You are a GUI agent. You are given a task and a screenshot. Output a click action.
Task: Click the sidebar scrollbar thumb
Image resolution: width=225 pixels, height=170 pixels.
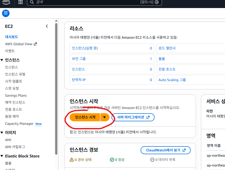(56, 89)
